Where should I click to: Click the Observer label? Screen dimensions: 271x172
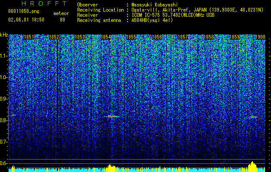(x=87, y=5)
